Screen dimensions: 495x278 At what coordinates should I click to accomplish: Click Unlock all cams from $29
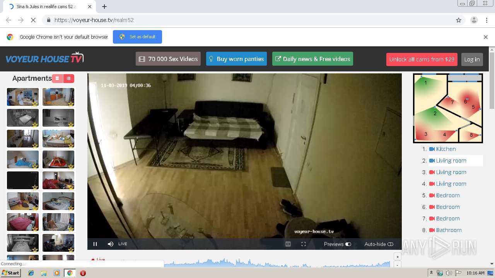(x=422, y=59)
